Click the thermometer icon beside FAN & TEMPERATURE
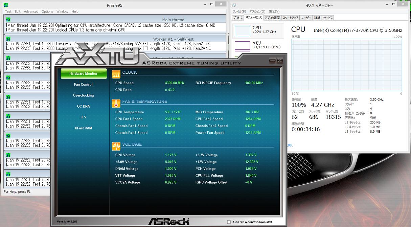The height and width of the screenshot is (227, 411). [116, 103]
